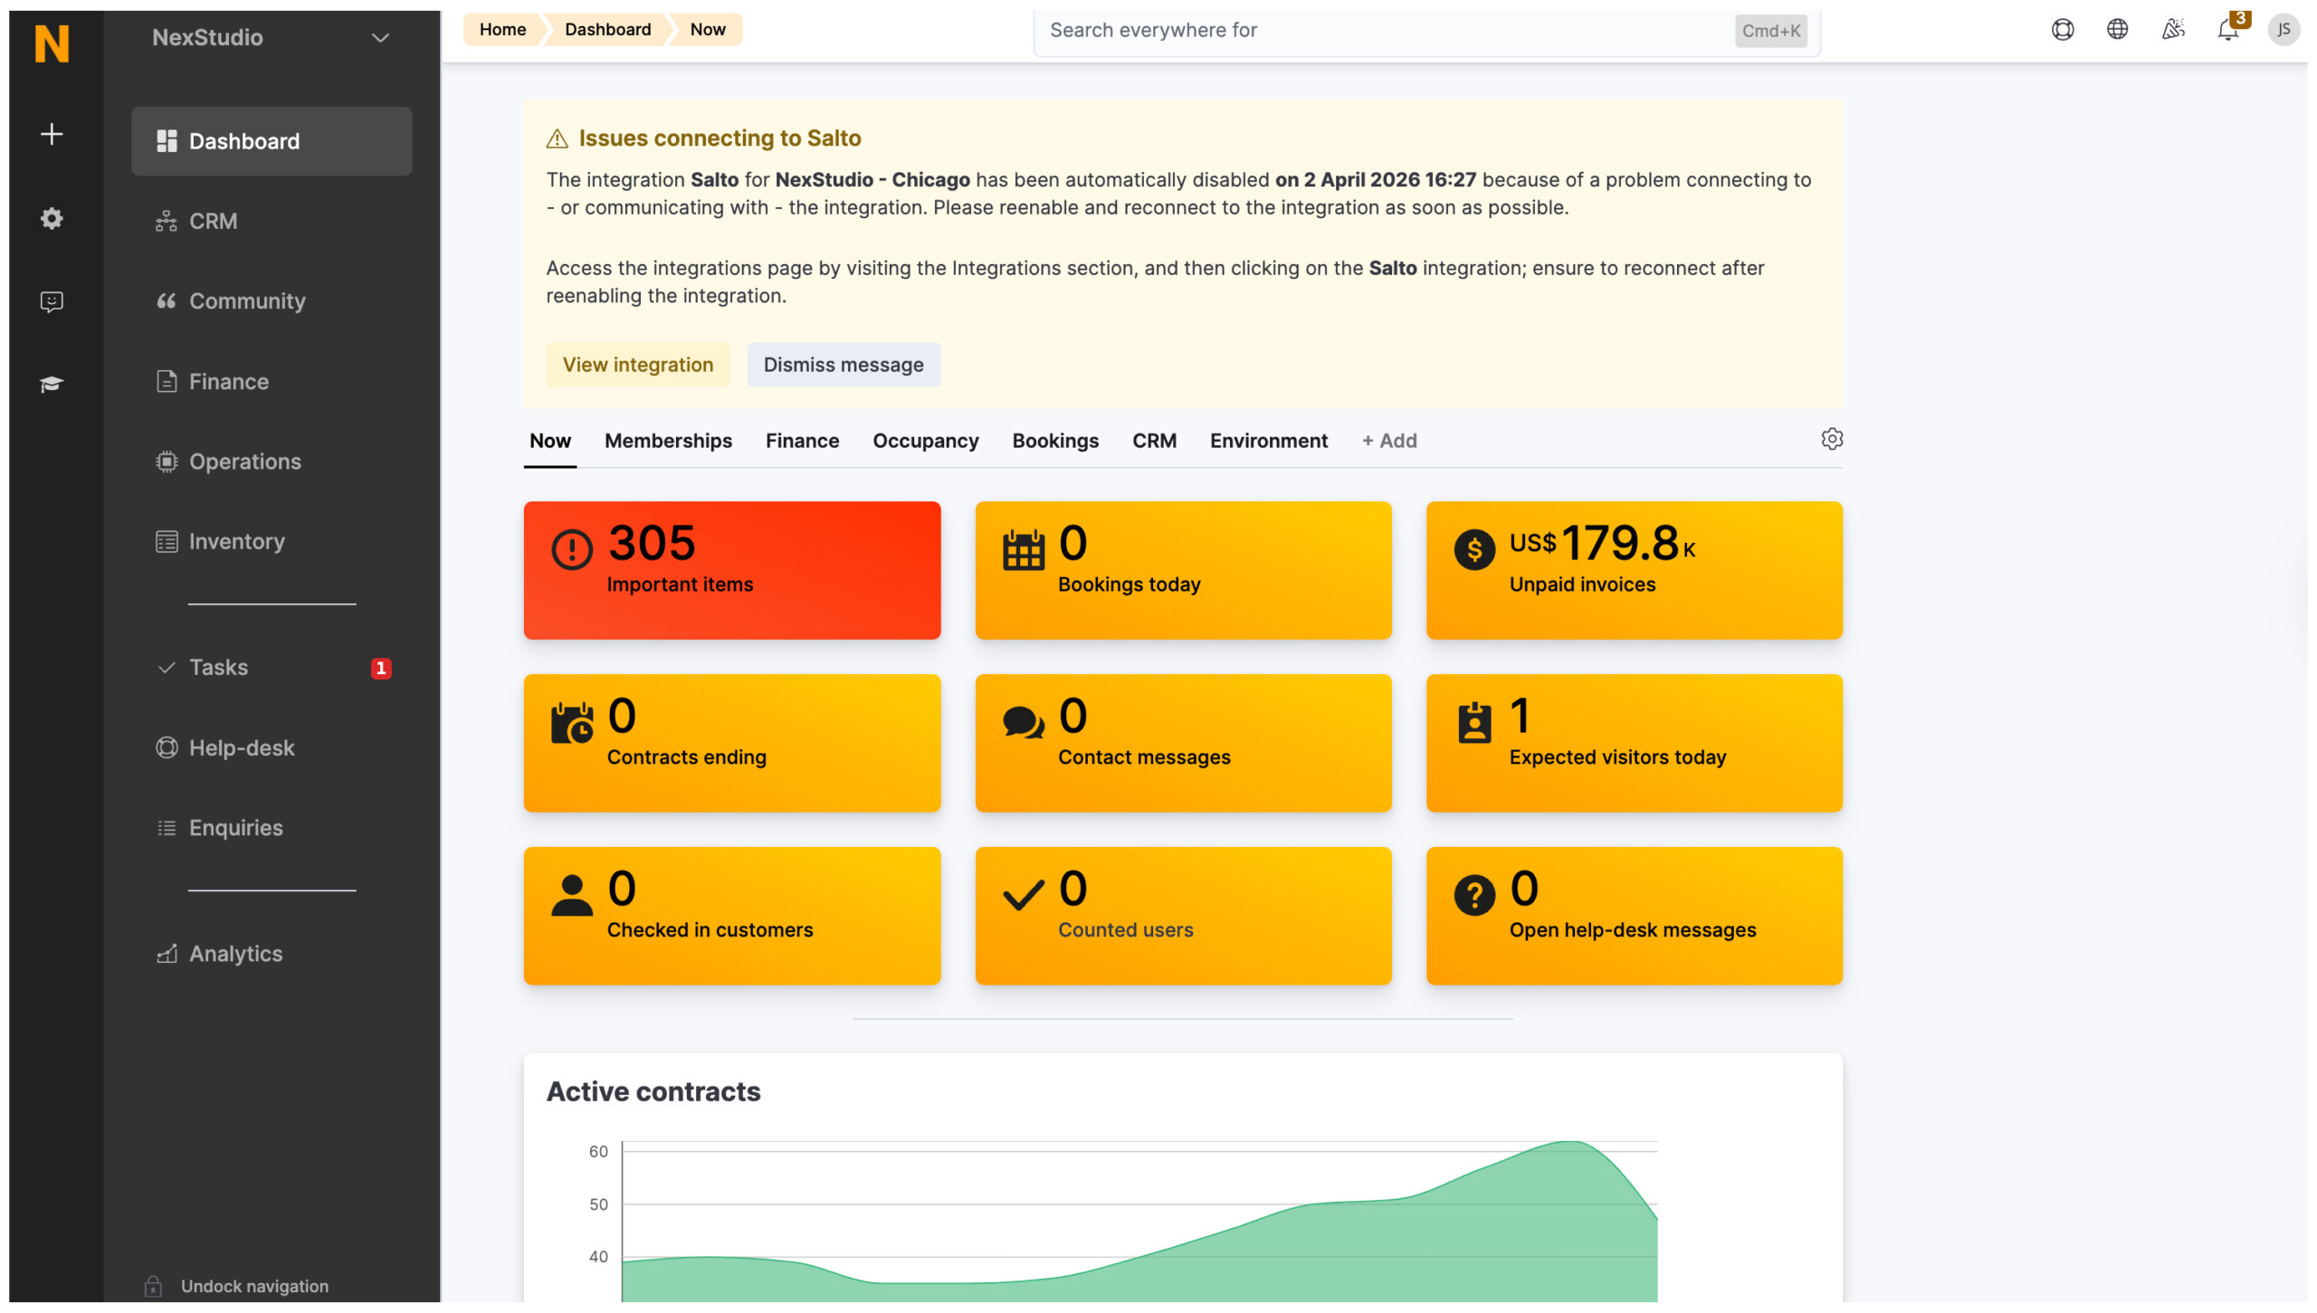Switch to the Environment tab
Viewport: 2317px width, 1313px height.
[x=1268, y=441]
